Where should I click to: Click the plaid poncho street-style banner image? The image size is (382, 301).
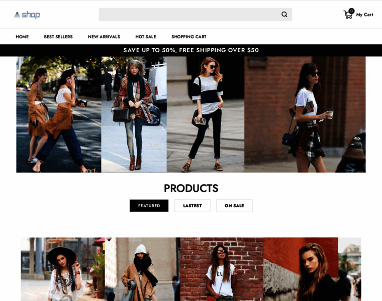[x=134, y=114]
